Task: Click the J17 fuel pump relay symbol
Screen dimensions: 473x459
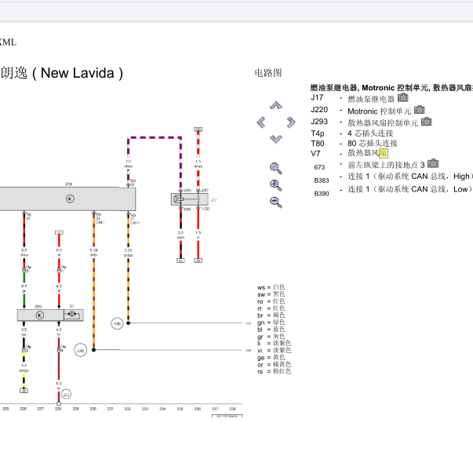Action: (x=190, y=199)
